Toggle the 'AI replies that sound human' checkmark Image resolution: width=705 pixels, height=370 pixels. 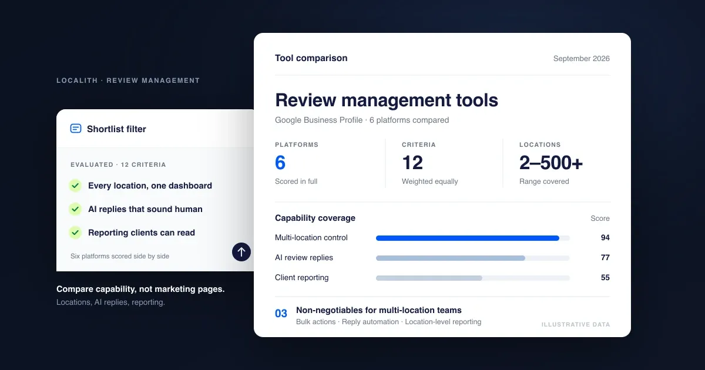[75, 209]
